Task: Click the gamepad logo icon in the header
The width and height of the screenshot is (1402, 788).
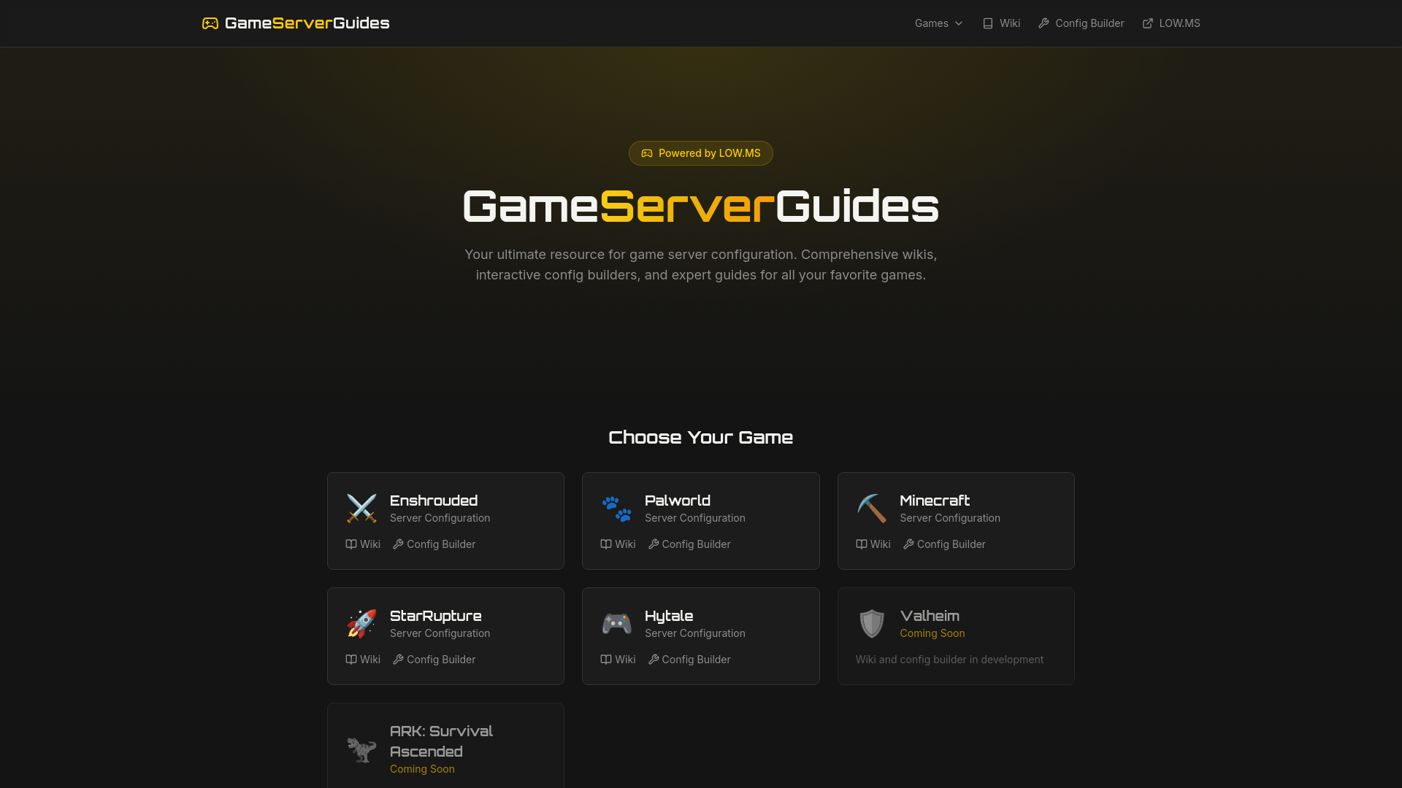Action: (x=210, y=23)
